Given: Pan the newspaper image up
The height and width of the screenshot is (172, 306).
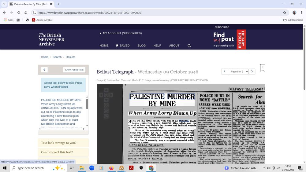Looking at the screenshot, I should click(106, 90).
